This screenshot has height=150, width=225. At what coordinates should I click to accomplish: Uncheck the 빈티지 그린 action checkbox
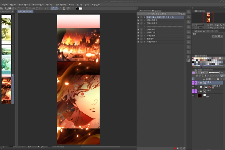tap(138, 32)
